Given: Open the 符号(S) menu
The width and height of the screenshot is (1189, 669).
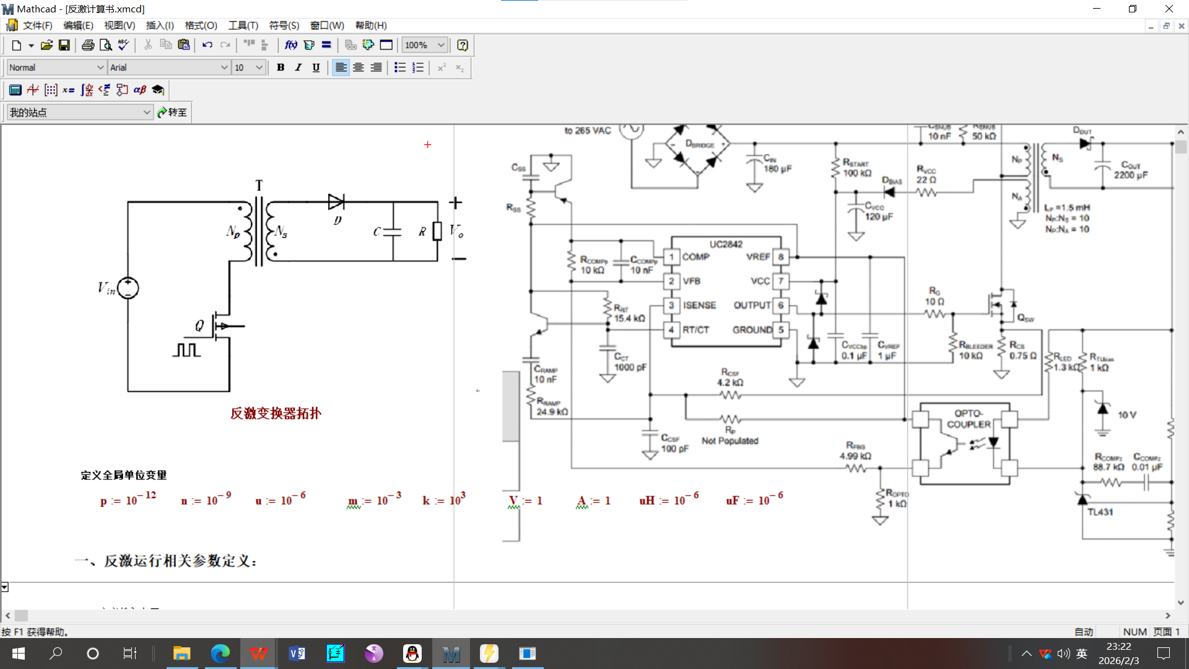Looking at the screenshot, I should coord(284,25).
